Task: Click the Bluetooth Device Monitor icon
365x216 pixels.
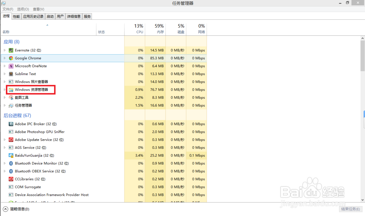Action: pyautogui.click(x=11, y=163)
